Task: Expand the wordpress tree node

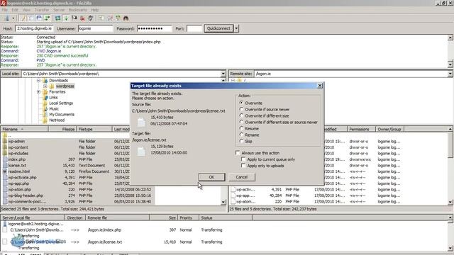Action: [x=45, y=86]
